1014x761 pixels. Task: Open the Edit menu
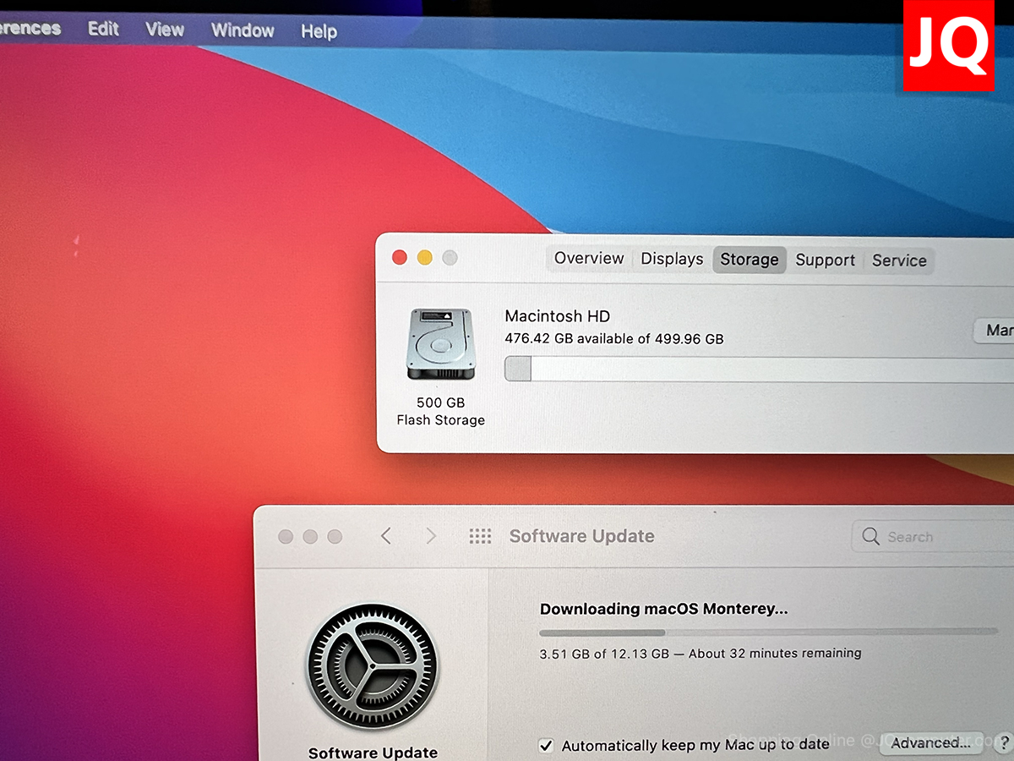click(x=103, y=29)
